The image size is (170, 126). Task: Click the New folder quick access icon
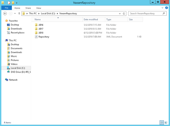coord(13,3)
